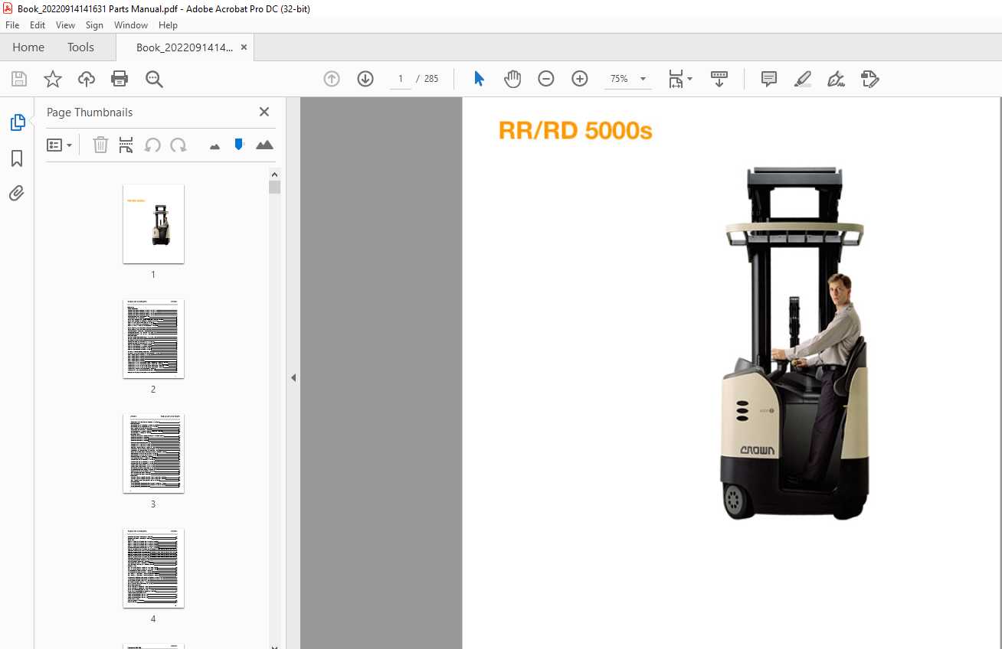
Task: Go to the previous page arrow
Action: 332,79
